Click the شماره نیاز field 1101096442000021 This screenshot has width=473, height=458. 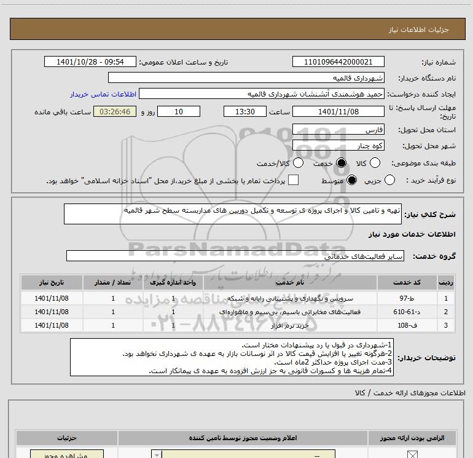coord(338,61)
